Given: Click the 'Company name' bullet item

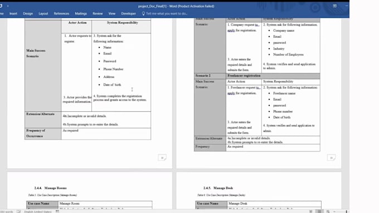Looking at the screenshot, I should [284, 31].
